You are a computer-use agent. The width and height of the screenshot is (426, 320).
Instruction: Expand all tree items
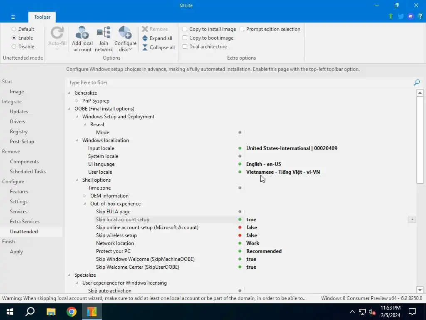point(157,38)
